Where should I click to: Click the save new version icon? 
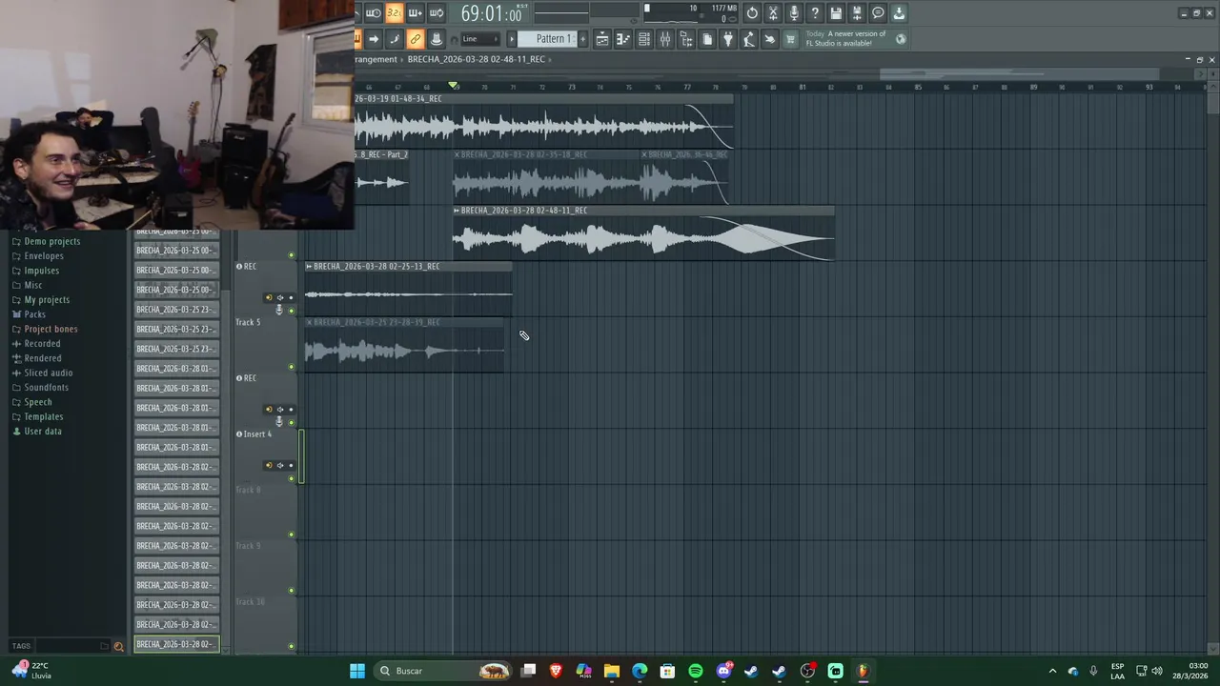tap(857, 13)
